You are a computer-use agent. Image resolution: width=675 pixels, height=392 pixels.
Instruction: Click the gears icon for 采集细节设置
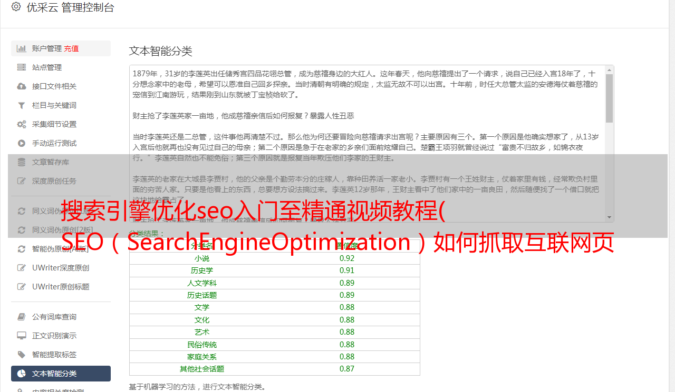coord(21,124)
